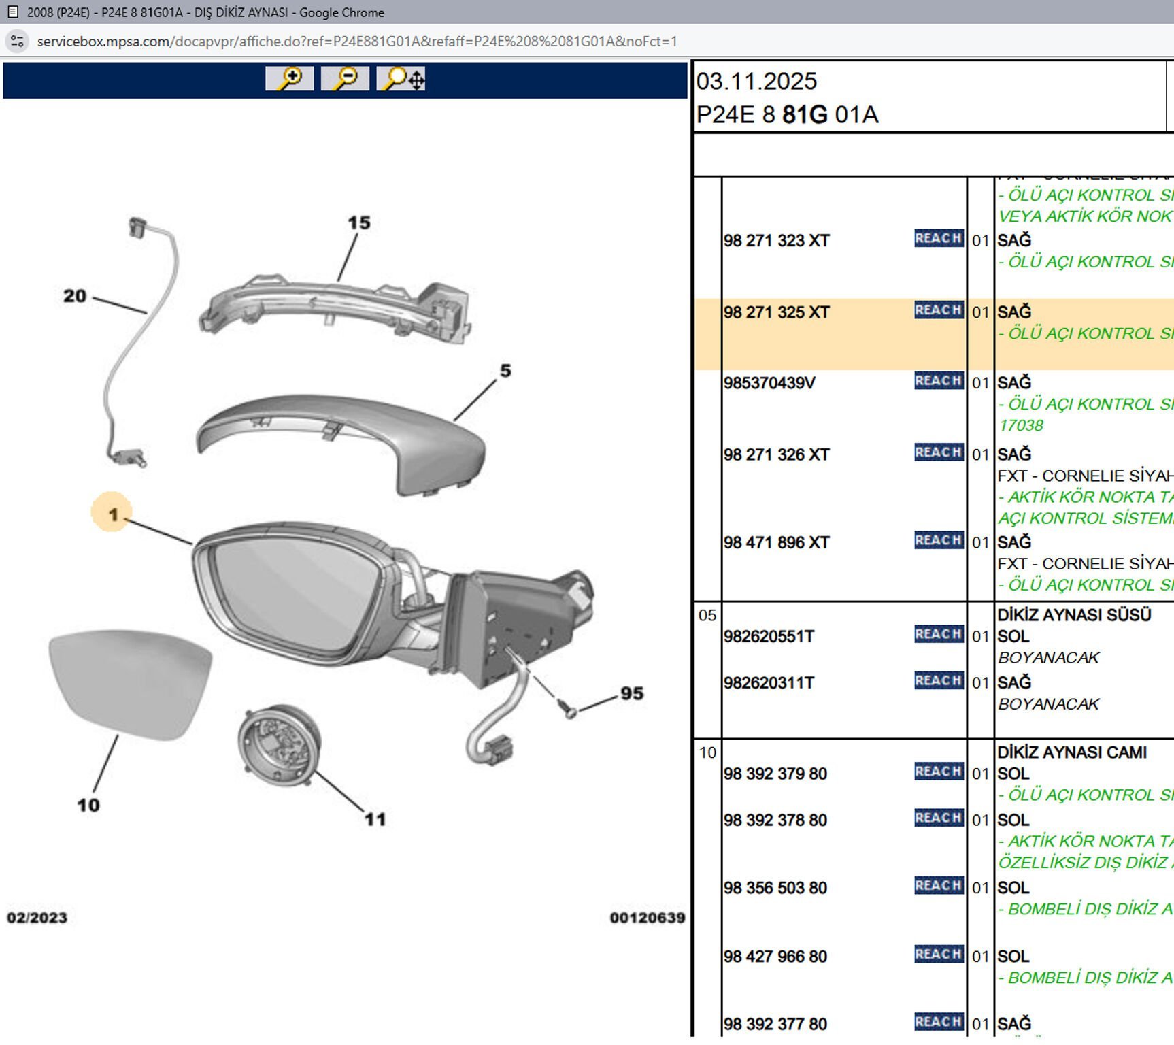1174x1045 pixels.
Task: Select callout 10 mirror glass label
Action: click(x=88, y=805)
